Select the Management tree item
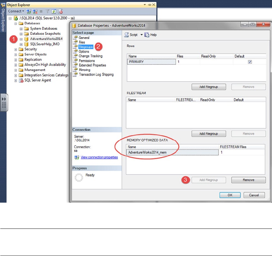The height and width of the screenshot is (256, 272). coord(35,70)
